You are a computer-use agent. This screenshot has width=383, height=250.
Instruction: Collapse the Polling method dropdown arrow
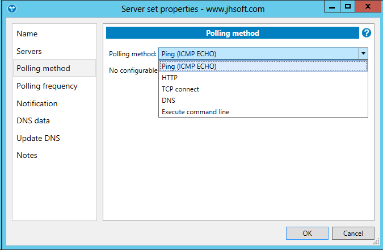[363, 53]
